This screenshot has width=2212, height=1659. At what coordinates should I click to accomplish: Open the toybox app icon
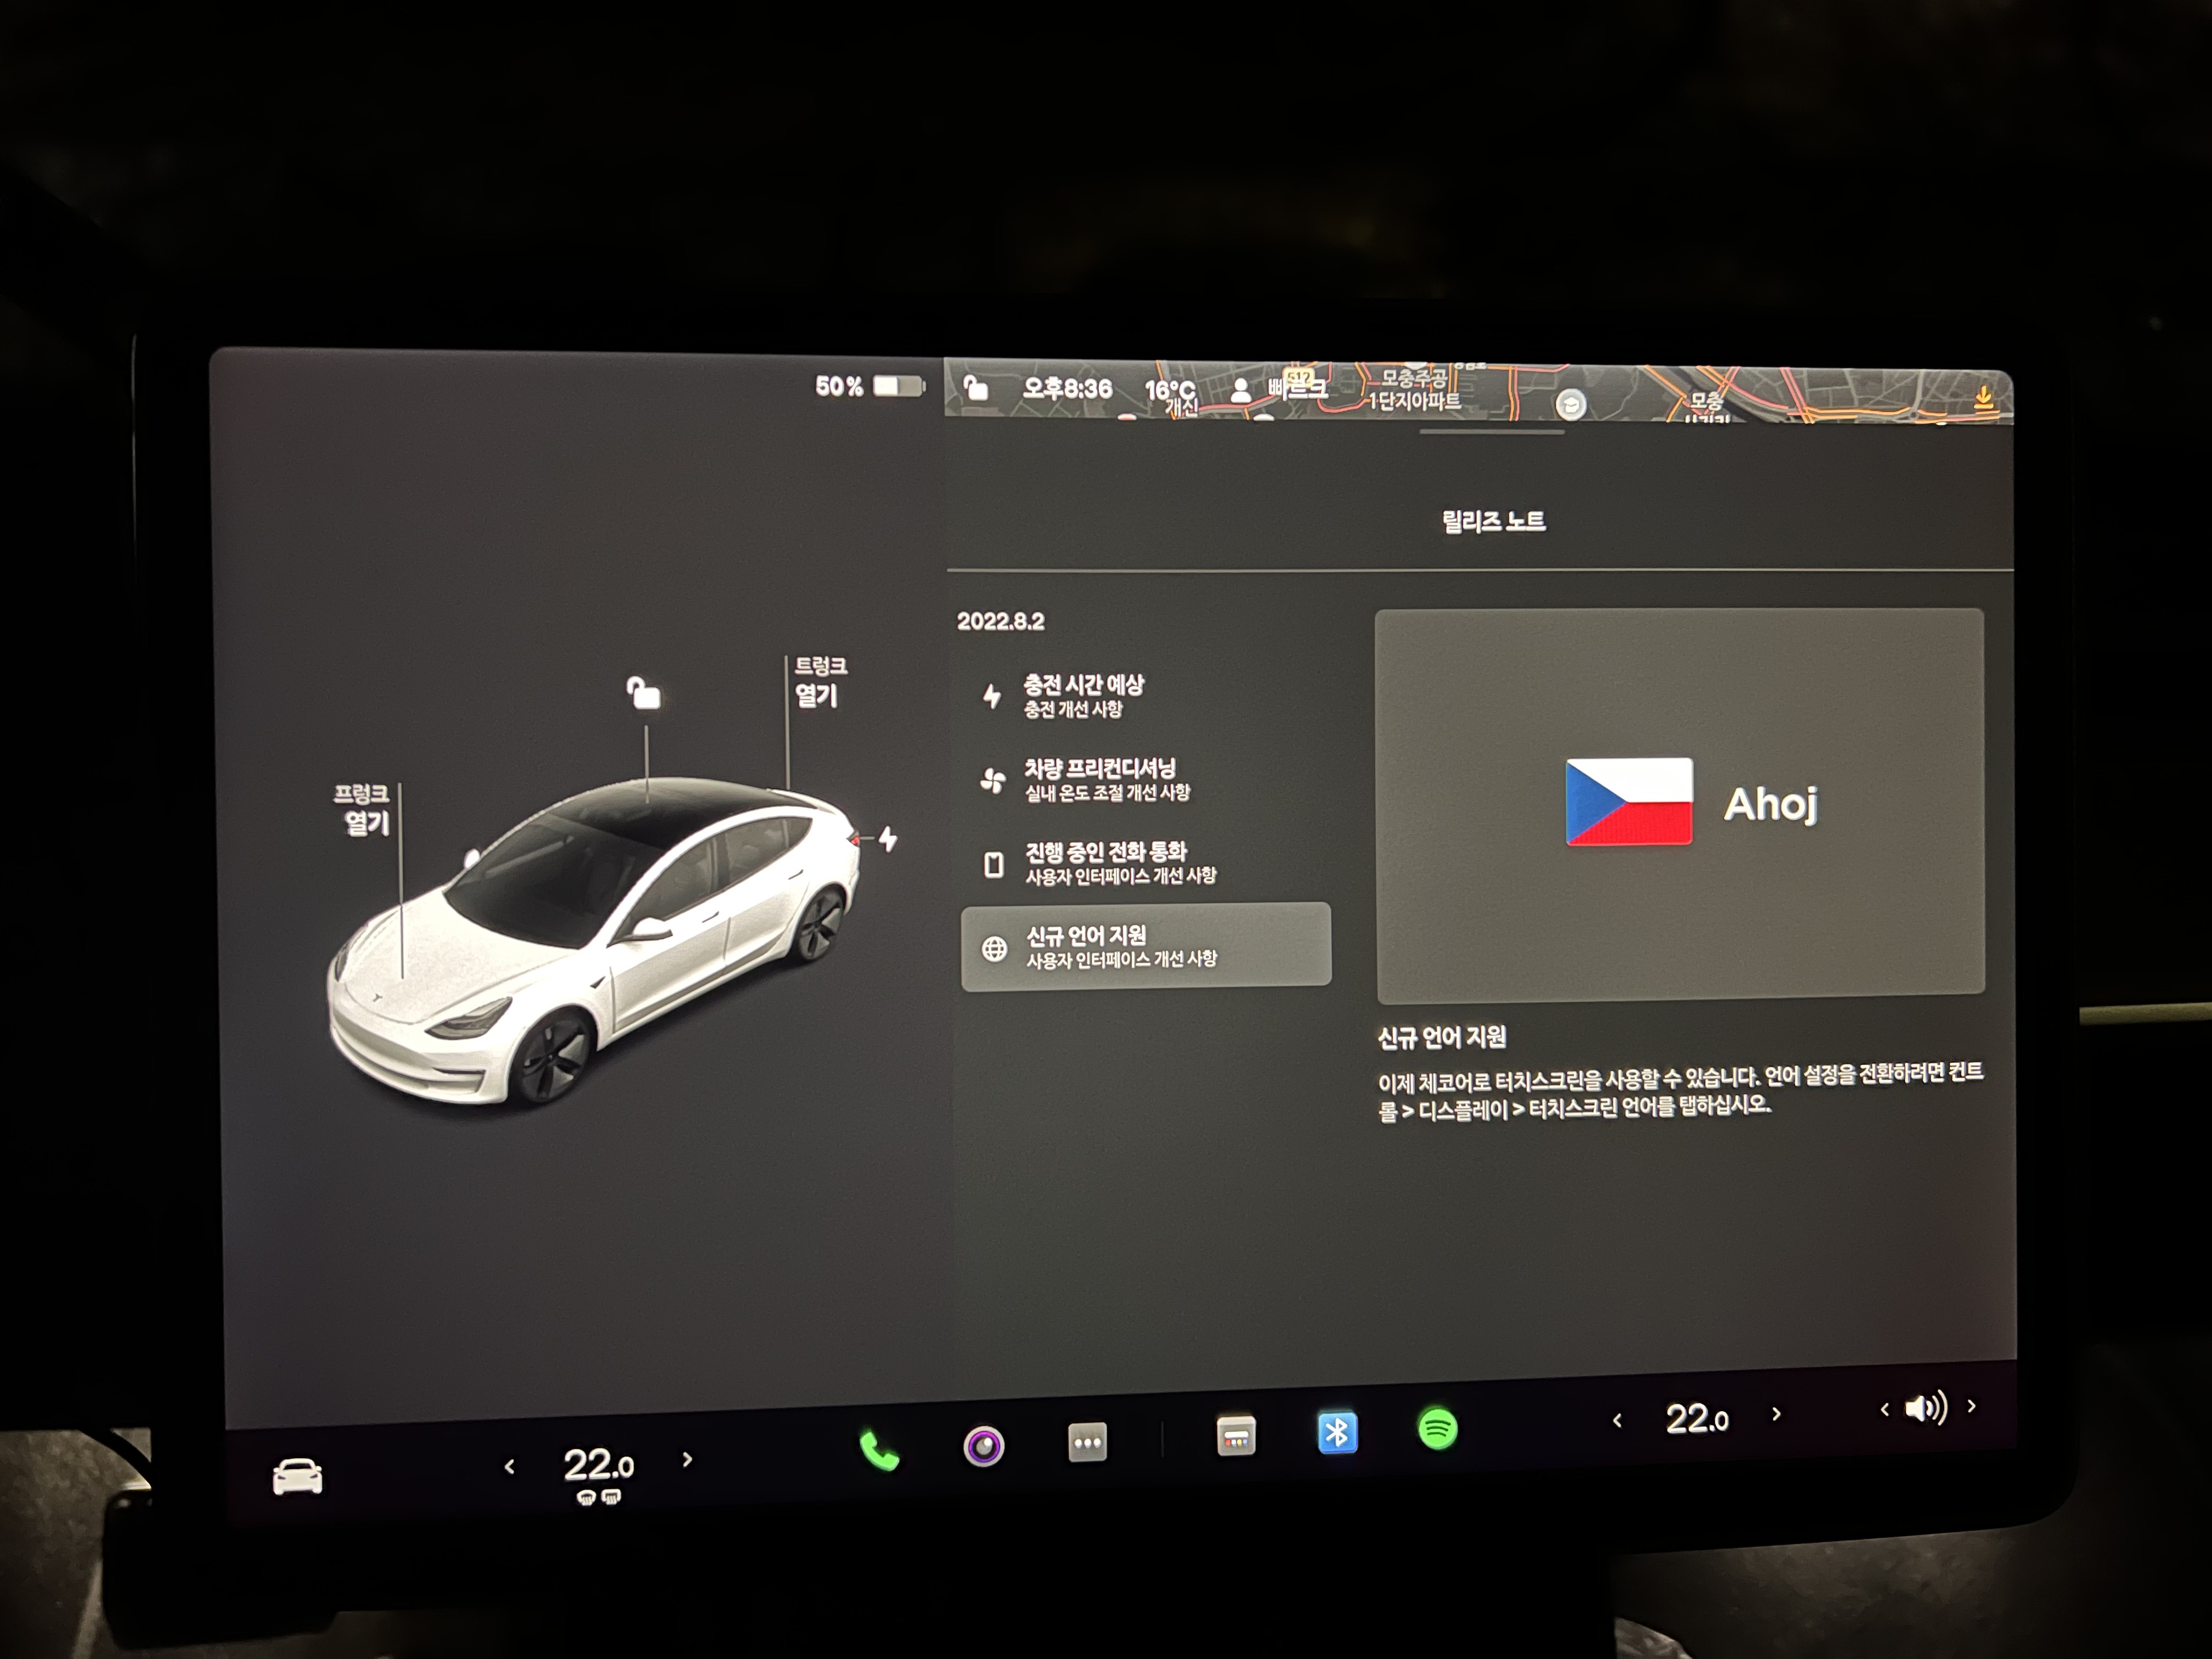[1236, 1437]
